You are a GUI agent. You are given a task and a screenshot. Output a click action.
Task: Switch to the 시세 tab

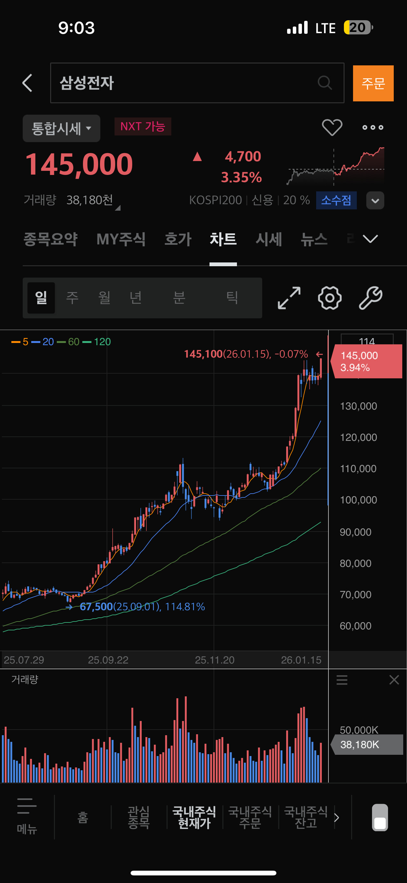269,239
